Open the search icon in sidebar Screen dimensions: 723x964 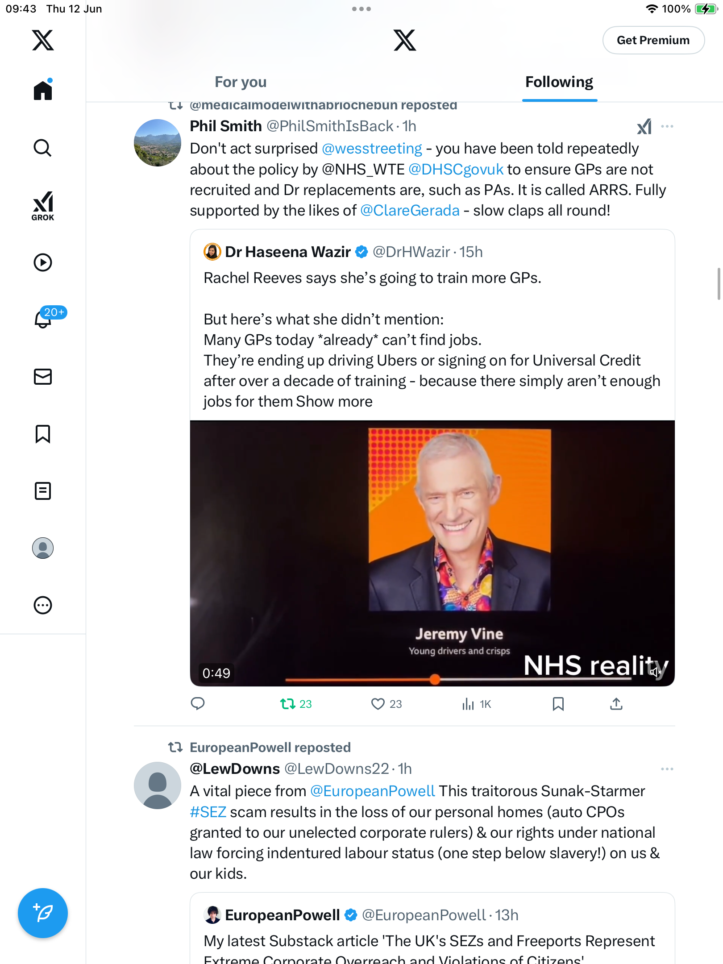[x=43, y=148]
